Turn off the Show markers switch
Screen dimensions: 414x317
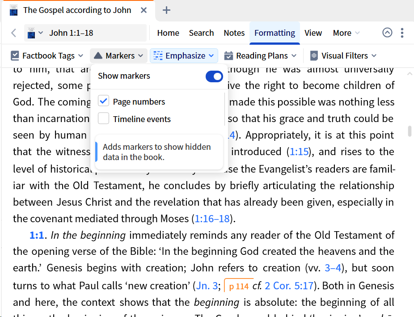(x=214, y=76)
